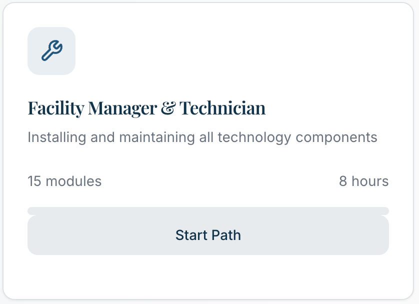Click the wrench icon
This screenshot has width=419, height=304.
pos(51,51)
